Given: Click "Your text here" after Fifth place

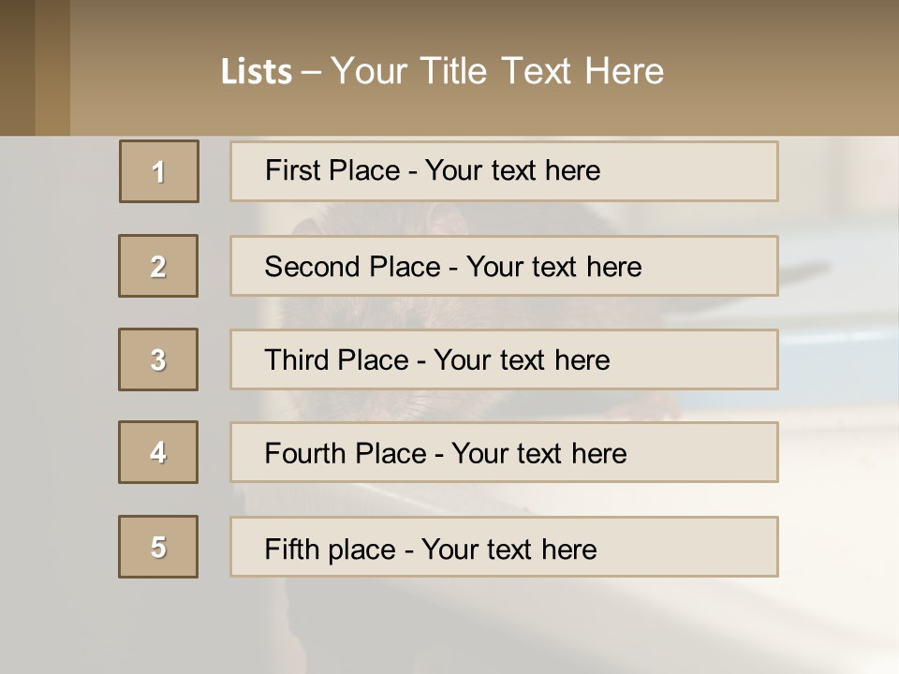Looking at the screenshot, I should (508, 549).
